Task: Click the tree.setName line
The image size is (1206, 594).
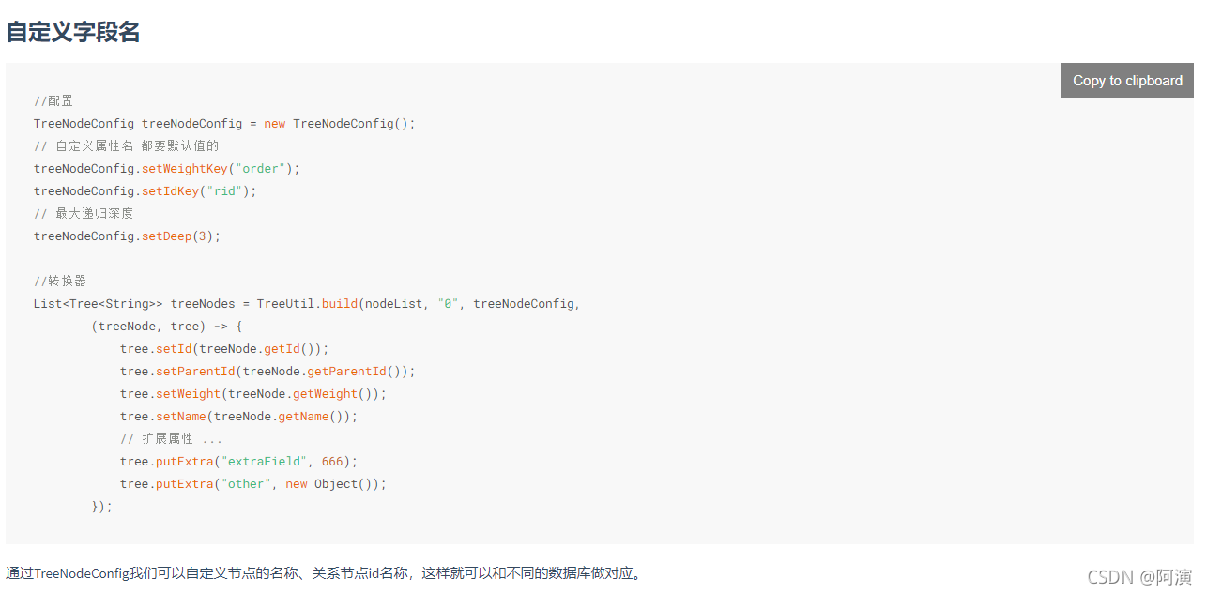Action: [237, 416]
